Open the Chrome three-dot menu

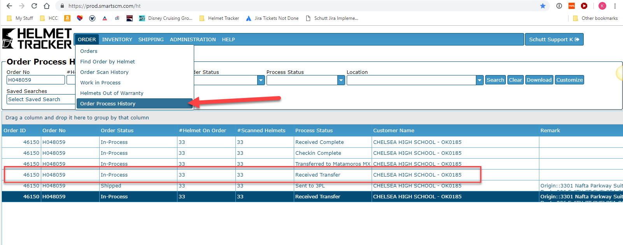(x=615, y=6)
